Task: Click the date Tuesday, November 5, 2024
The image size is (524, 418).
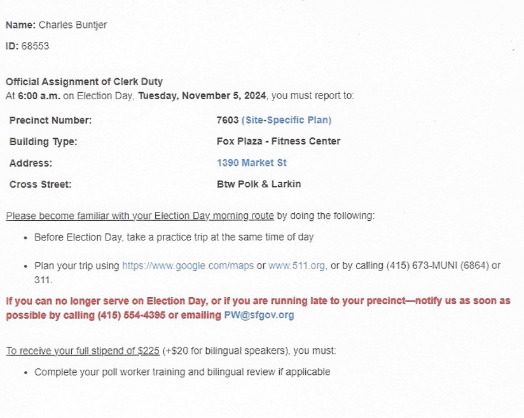Action: click(x=203, y=96)
